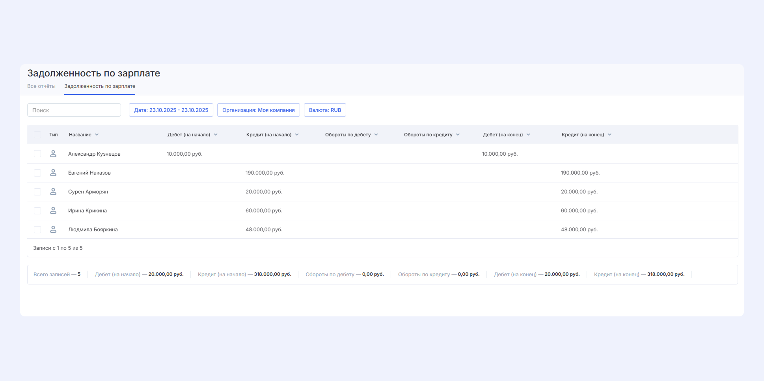Check the box for Александр Кузнецов's row
This screenshot has width=764, height=381.
pos(37,154)
